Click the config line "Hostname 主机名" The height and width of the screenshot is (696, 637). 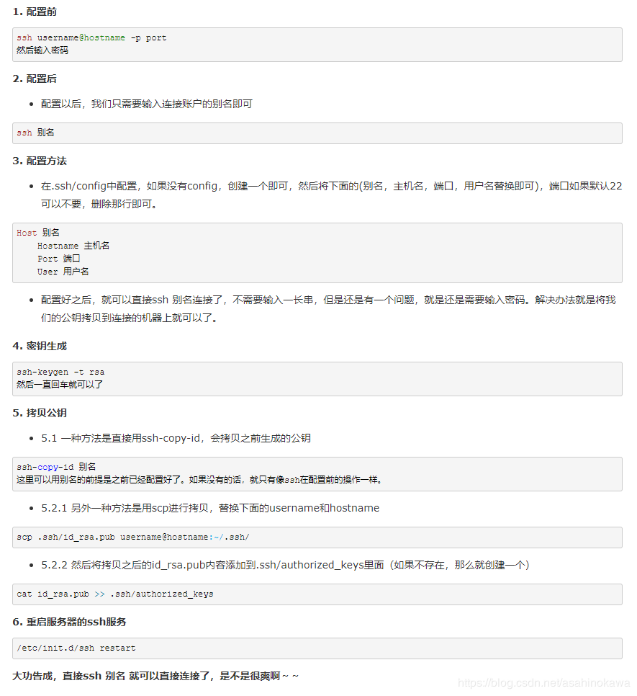click(73, 246)
